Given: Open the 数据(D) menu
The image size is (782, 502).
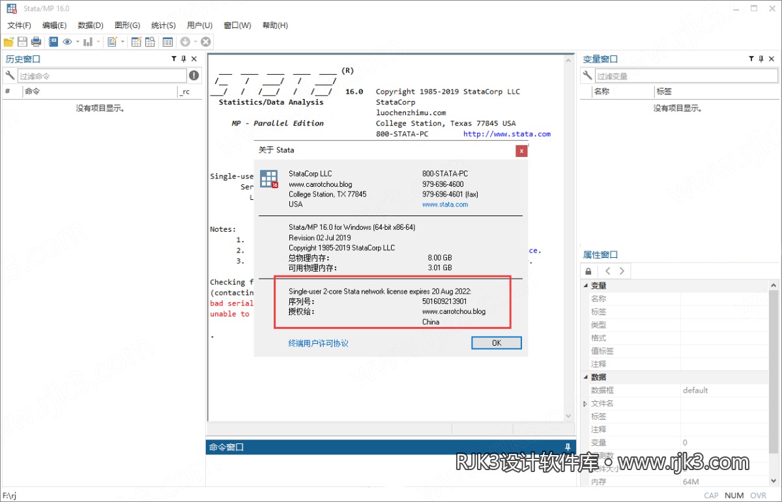Looking at the screenshot, I should click(91, 25).
